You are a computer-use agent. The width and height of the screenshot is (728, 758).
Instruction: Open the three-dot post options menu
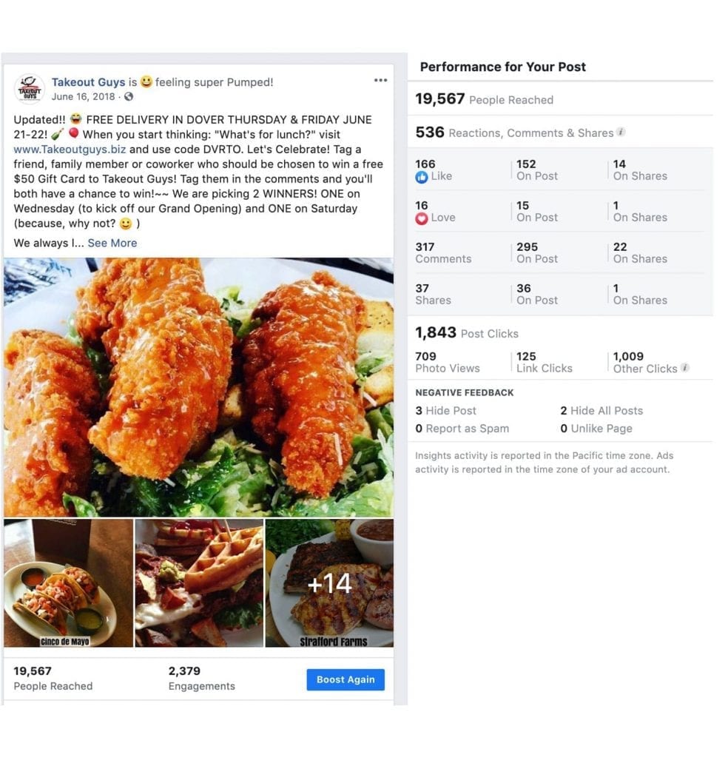click(x=380, y=80)
